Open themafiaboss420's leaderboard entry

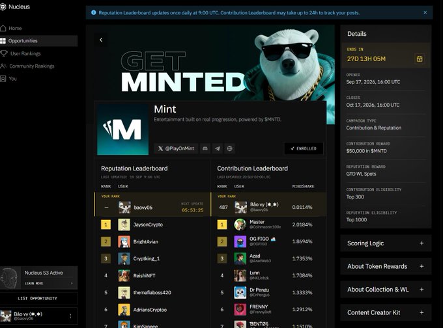click(152, 292)
